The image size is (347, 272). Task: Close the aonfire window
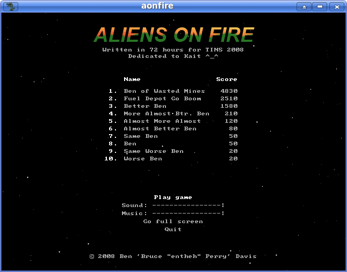pyautogui.click(x=337, y=6)
